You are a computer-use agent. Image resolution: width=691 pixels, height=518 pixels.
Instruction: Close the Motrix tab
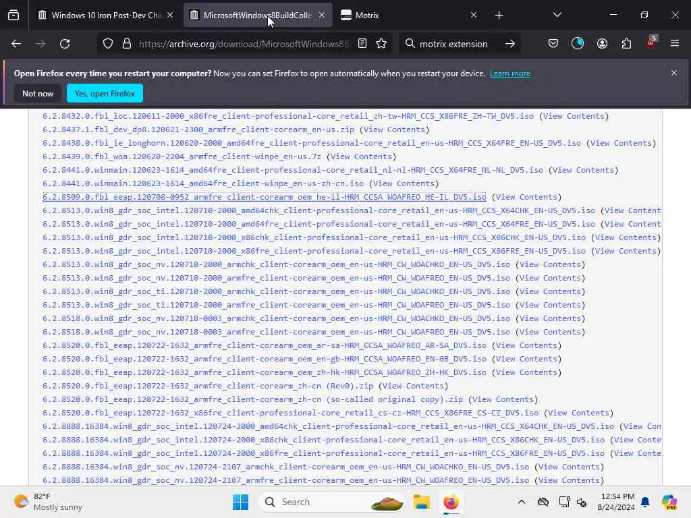point(474,15)
